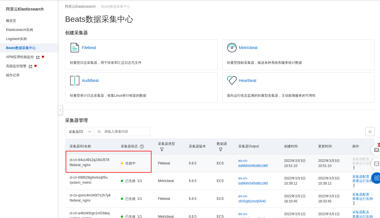Image resolution: width=380 pixels, height=218 pixels.
Task: Click 阿里云Elasticsearch sidebar title
Action: (x=25, y=9)
